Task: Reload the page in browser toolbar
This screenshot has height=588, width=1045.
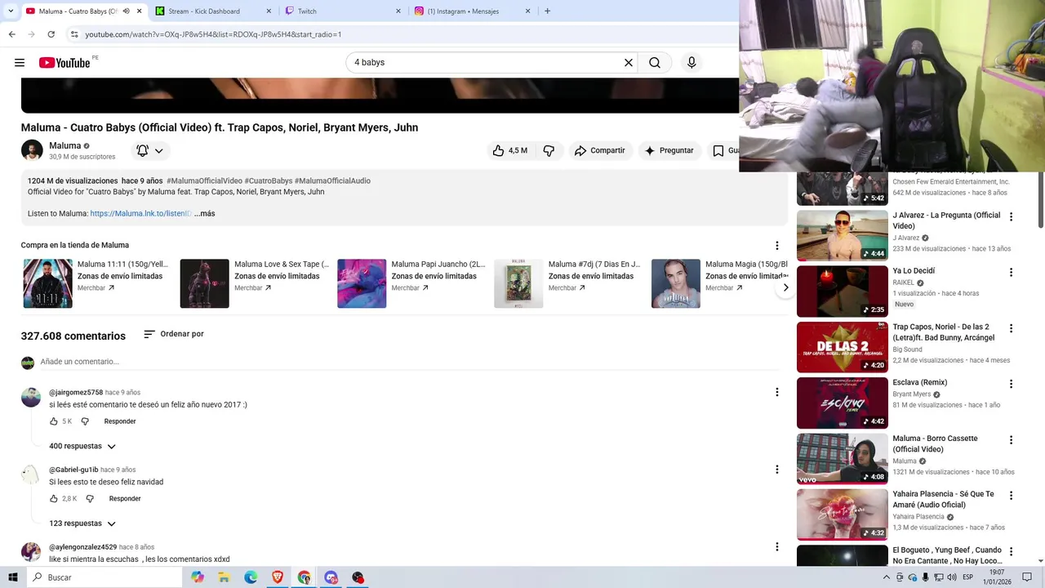Action: click(51, 34)
